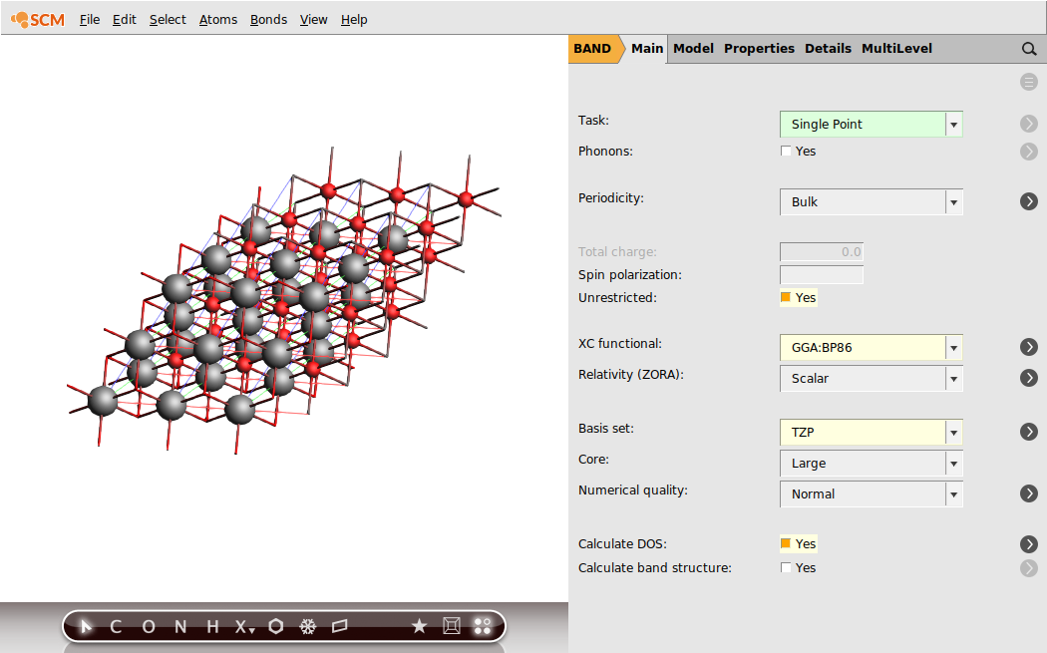Uncheck Calculate DOS

786,543
